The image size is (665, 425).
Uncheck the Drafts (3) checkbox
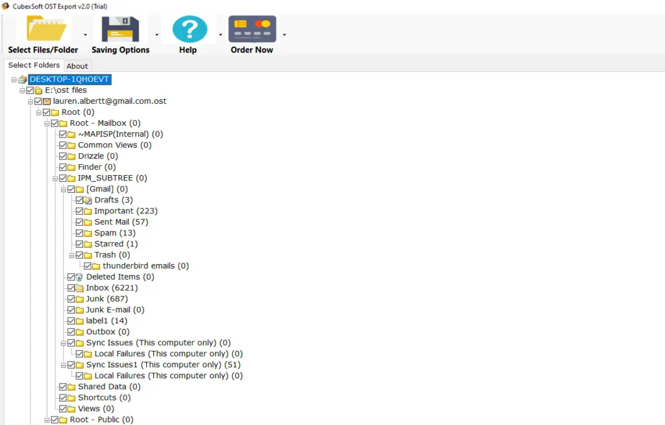click(x=79, y=200)
